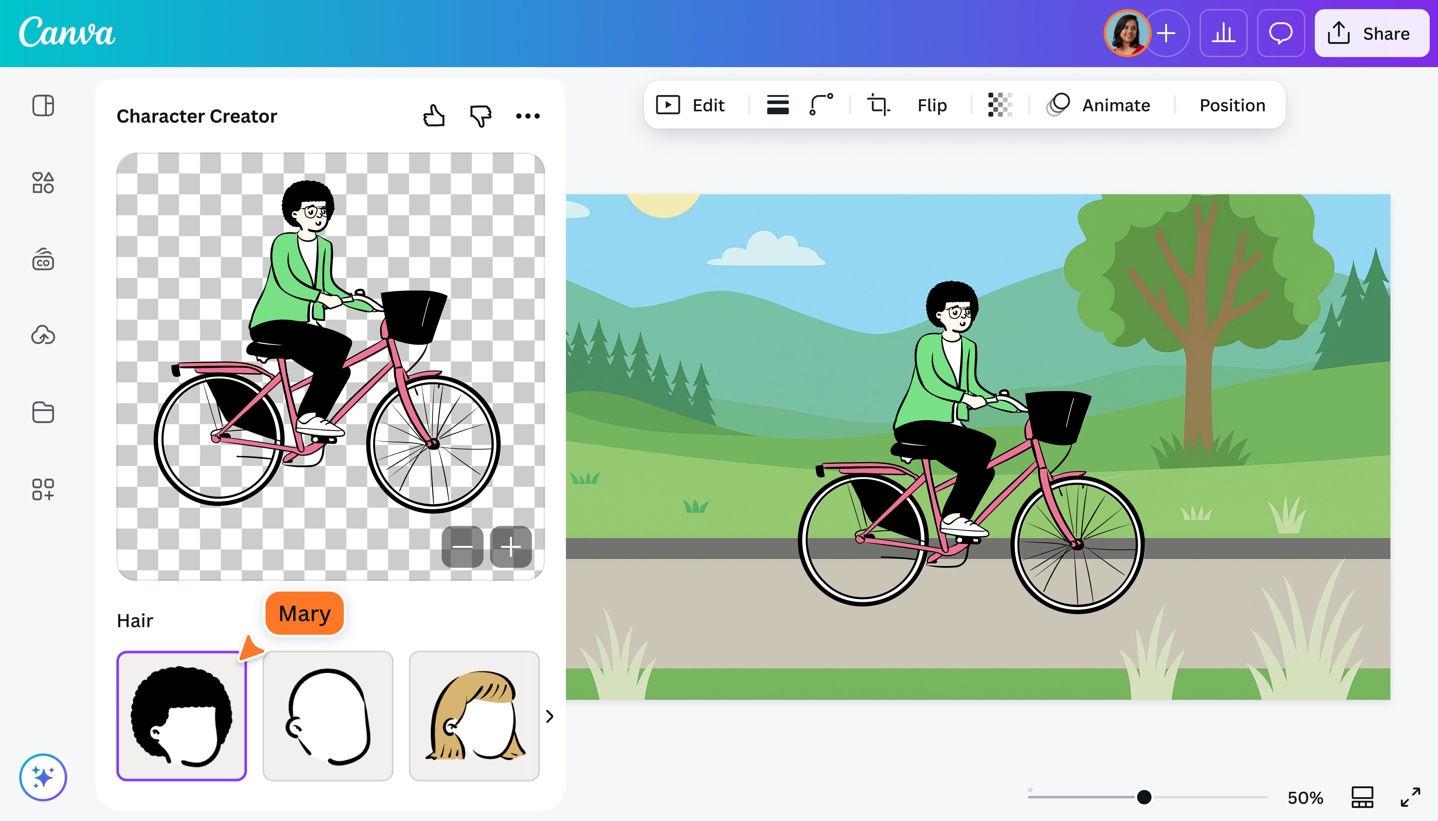
Task: Open the Position options
Action: tap(1232, 105)
